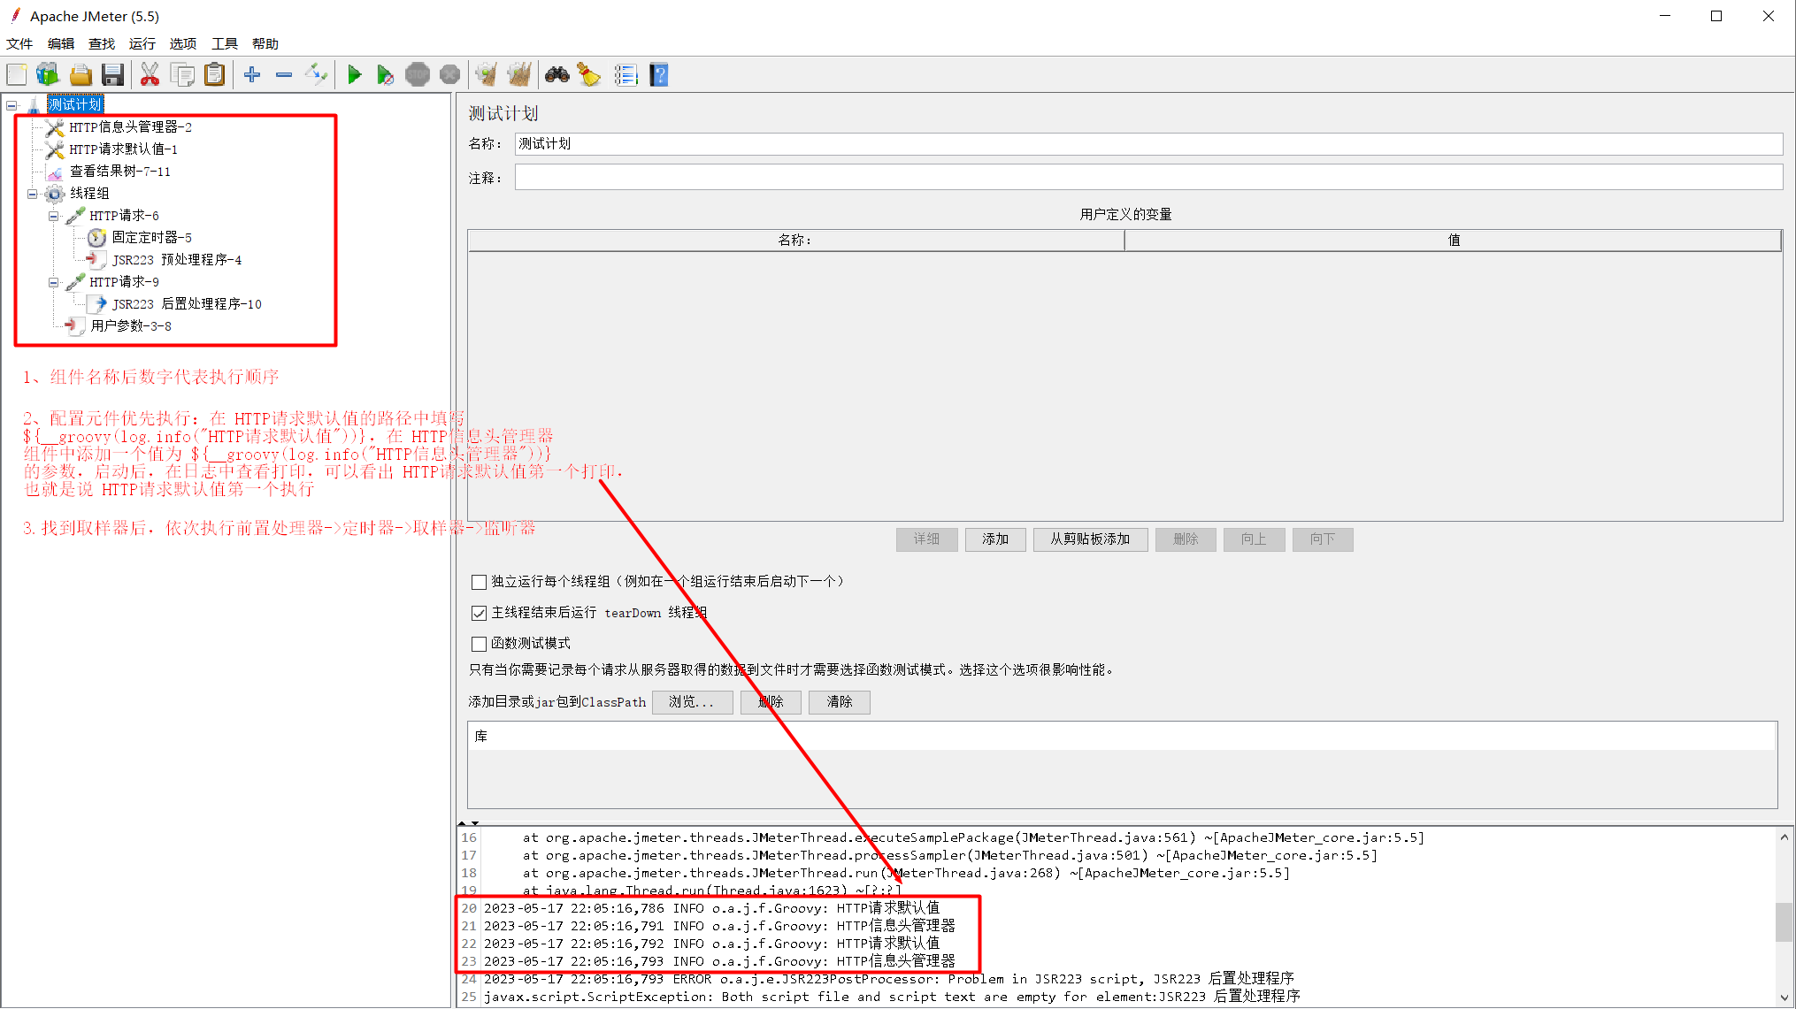Toggle 独立运行每个线程组 checkbox
The width and height of the screenshot is (1796, 1009).
tap(479, 582)
